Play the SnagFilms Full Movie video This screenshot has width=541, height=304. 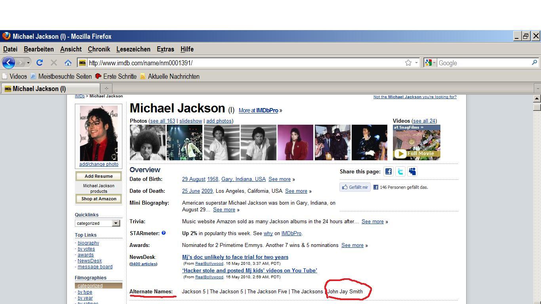click(x=417, y=142)
